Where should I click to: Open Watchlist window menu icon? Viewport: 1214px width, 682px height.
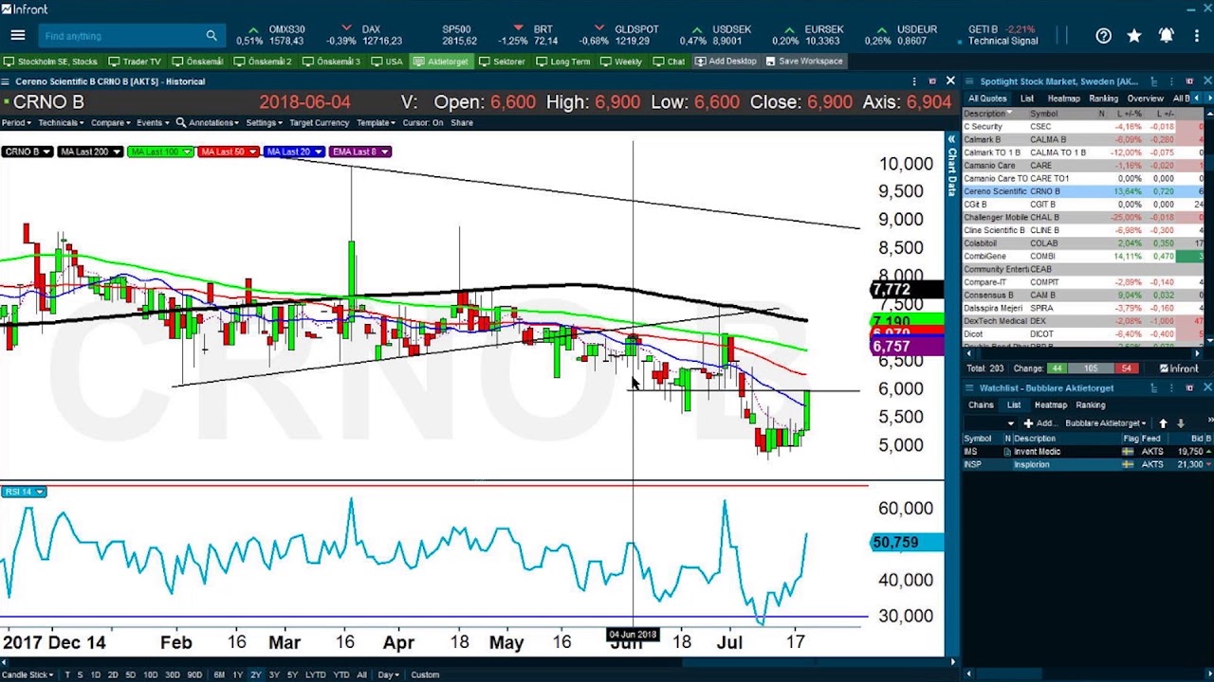(970, 387)
